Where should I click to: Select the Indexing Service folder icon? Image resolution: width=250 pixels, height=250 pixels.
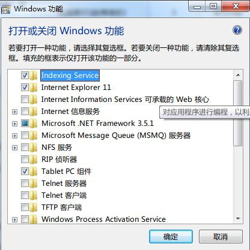34,76
